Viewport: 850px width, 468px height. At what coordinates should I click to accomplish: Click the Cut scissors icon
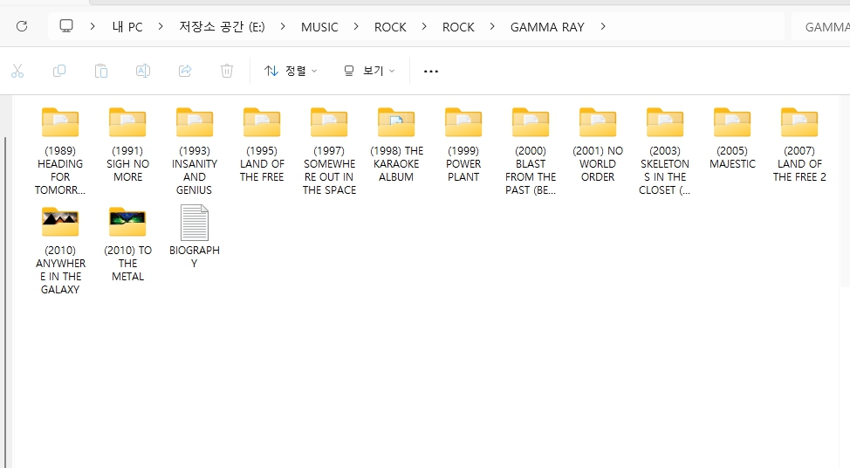pyautogui.click(x=17, y=71)
